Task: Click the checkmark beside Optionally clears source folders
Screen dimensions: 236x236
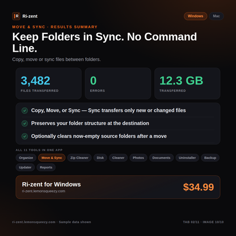Action: point(25,136)
